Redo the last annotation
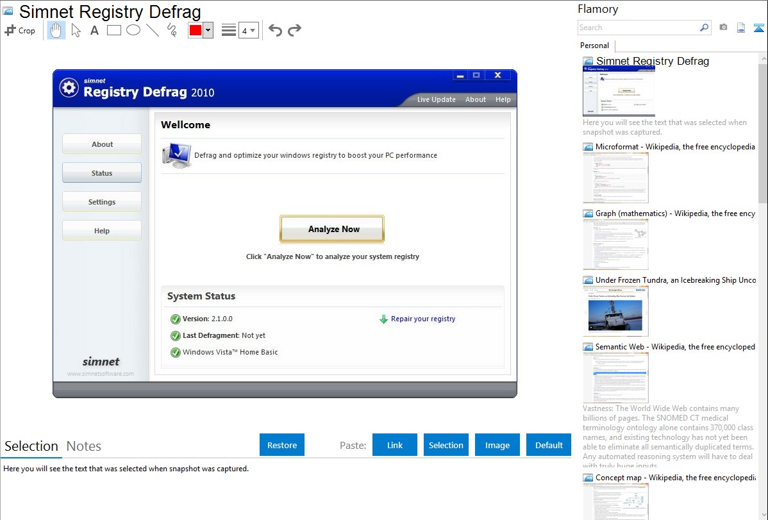 point(294,30)
